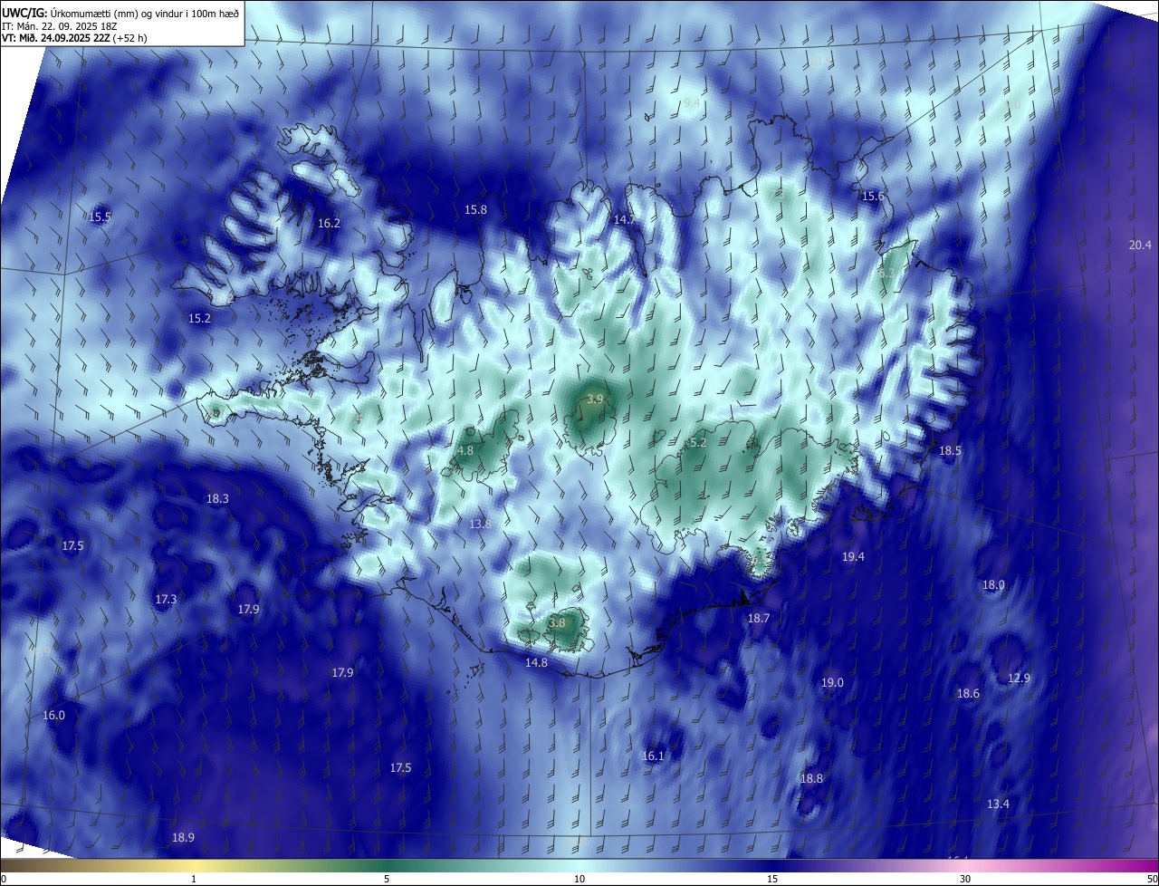
Task: Click the 5.2 value label
Action: [x=698, y=443]
